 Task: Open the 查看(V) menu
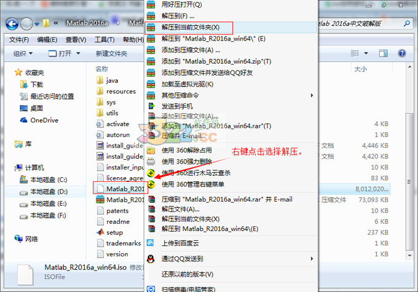[x=76, y=40]
